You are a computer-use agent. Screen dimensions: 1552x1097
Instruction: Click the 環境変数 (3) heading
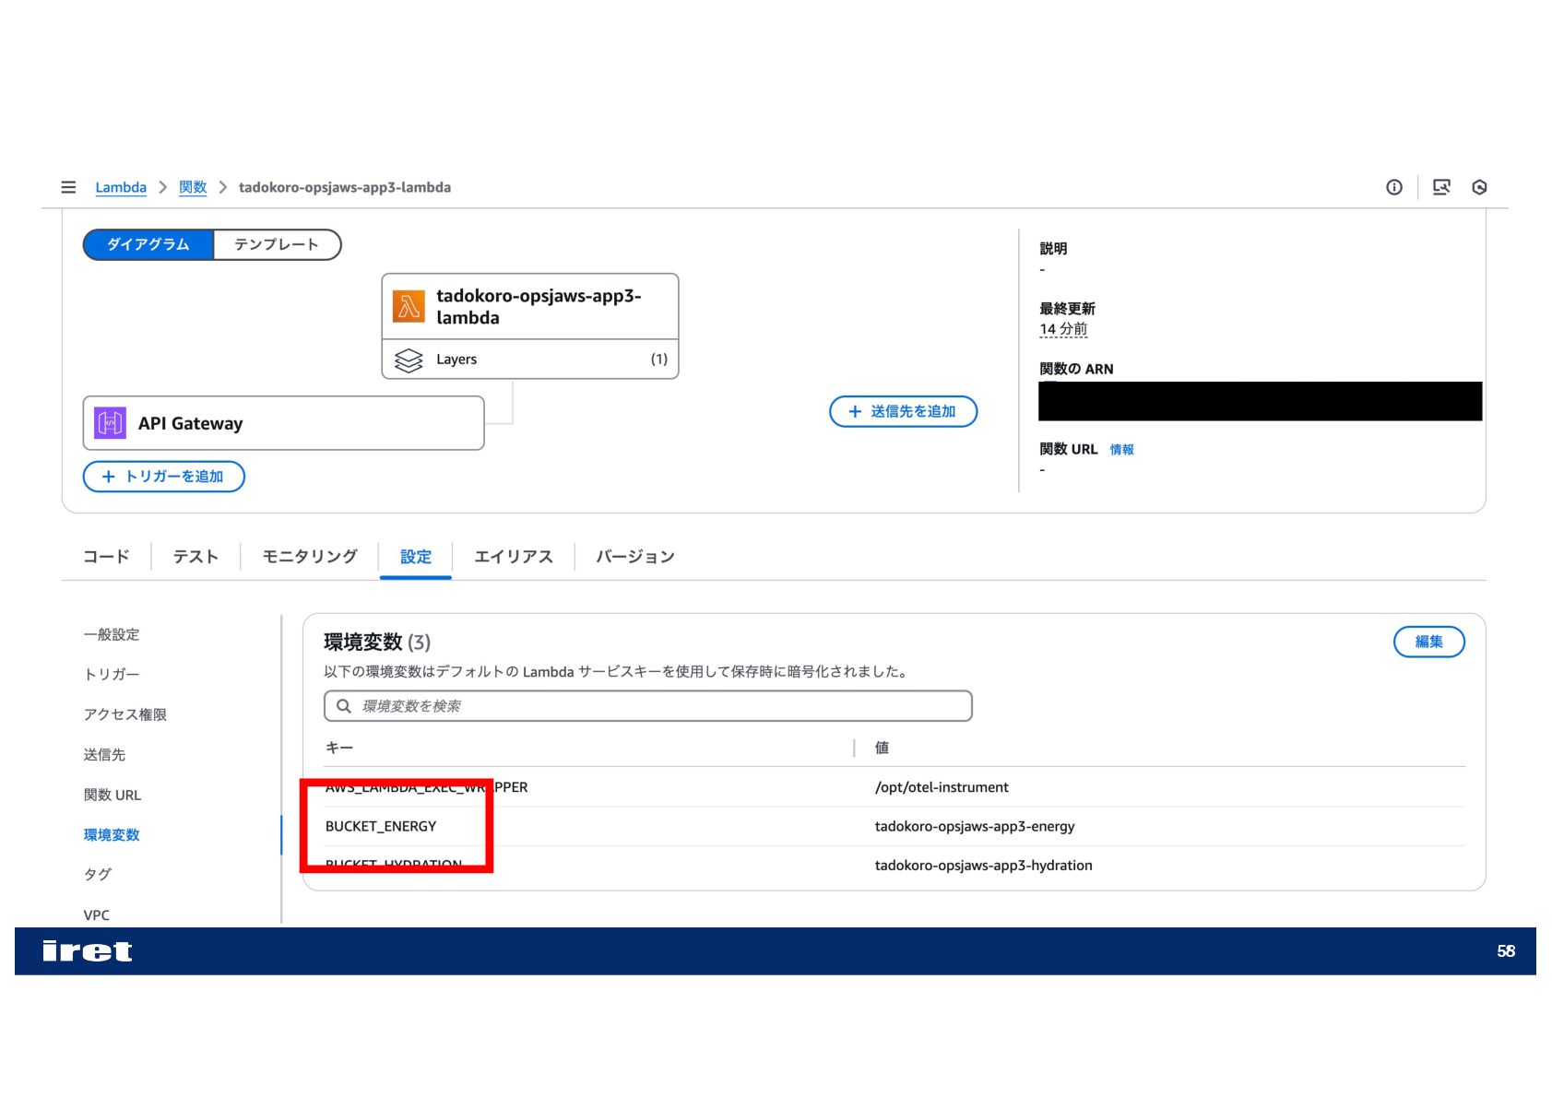click(x=377, y=642)
